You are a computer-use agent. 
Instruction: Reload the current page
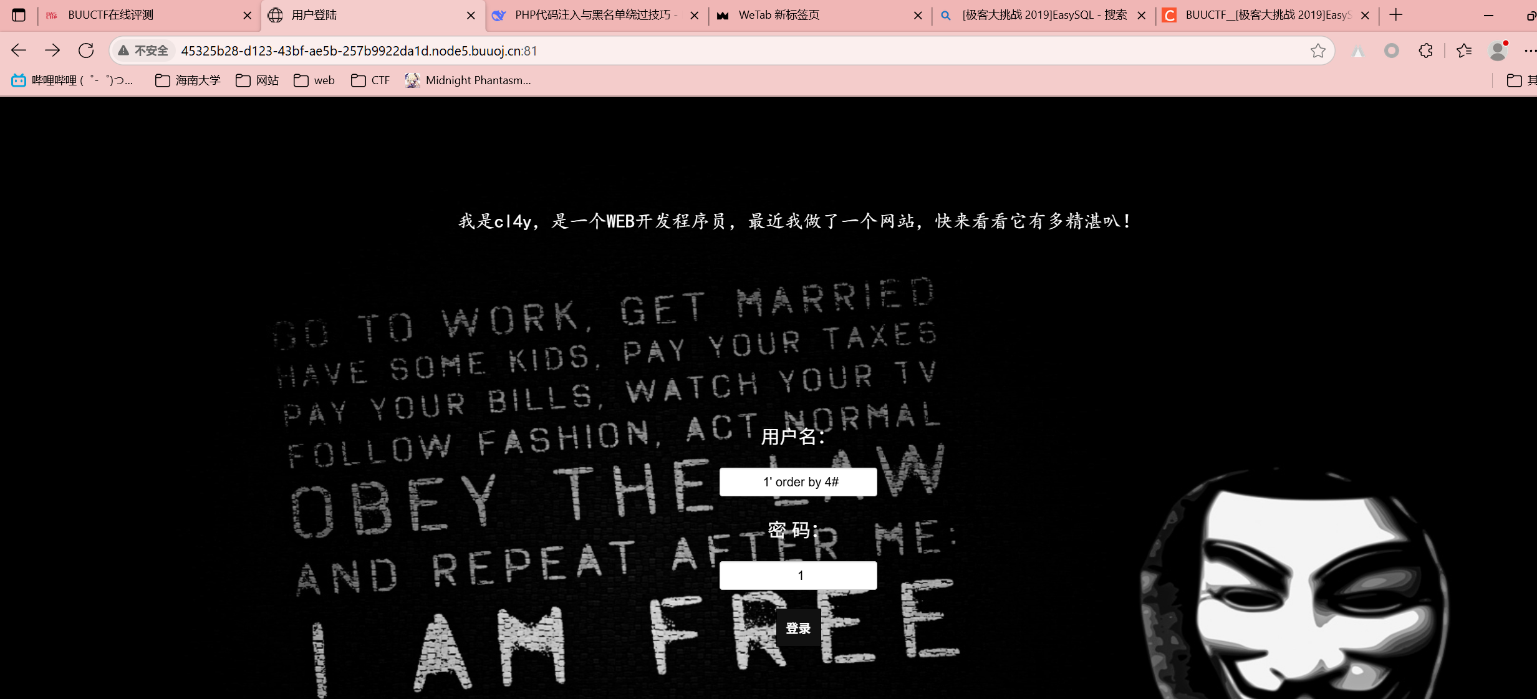tap(86, 51)
